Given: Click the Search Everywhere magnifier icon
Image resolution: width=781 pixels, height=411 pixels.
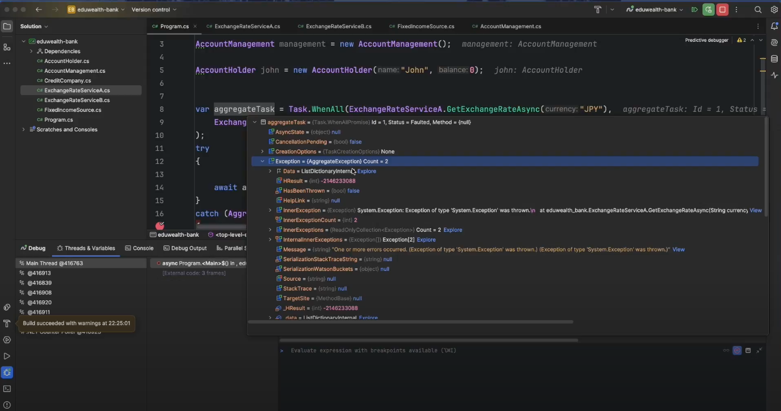Looking at the screenshot, I should click(758, 10).
